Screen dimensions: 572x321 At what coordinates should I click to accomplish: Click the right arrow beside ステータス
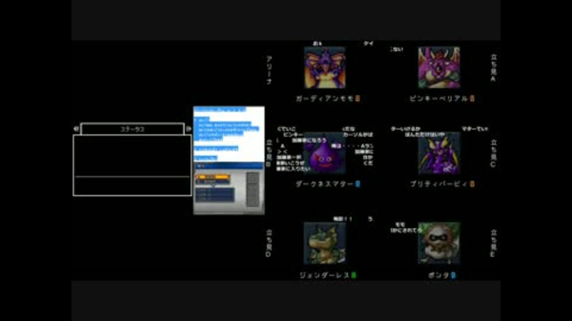[189, 129]
